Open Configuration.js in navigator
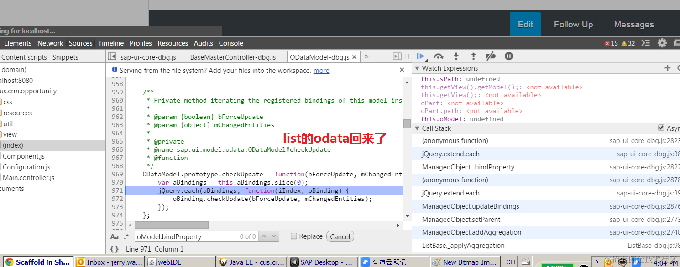Image resolution: width=680 pixels, height=267 pixels. click(x=26, y=167)
